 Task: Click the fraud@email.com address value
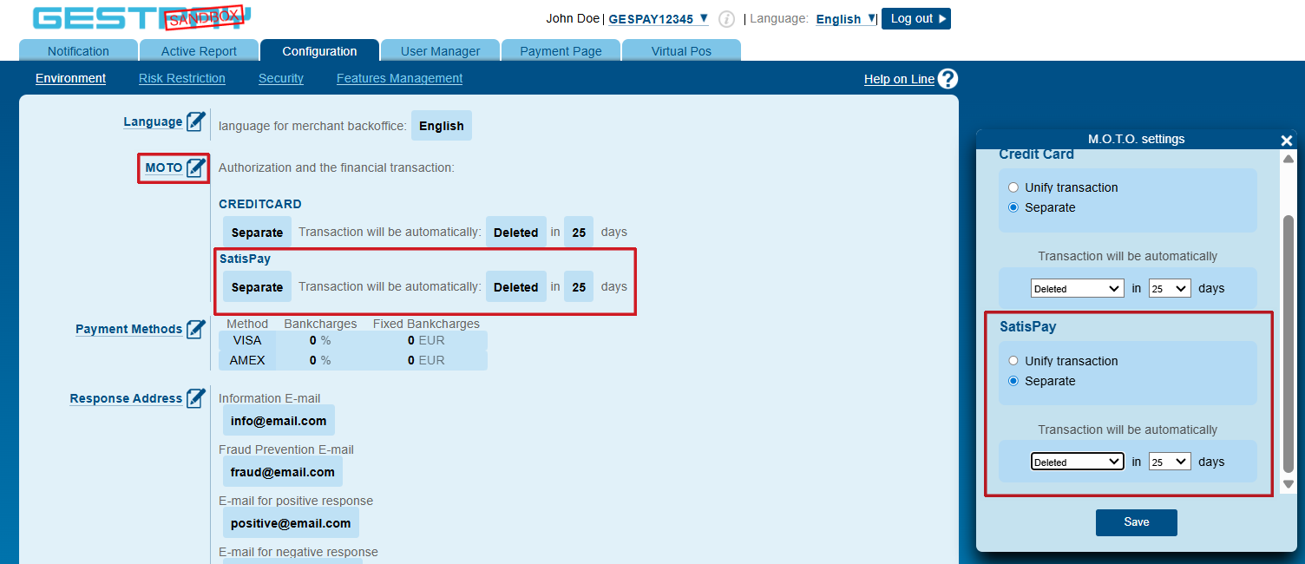click(x=283, y=472)
